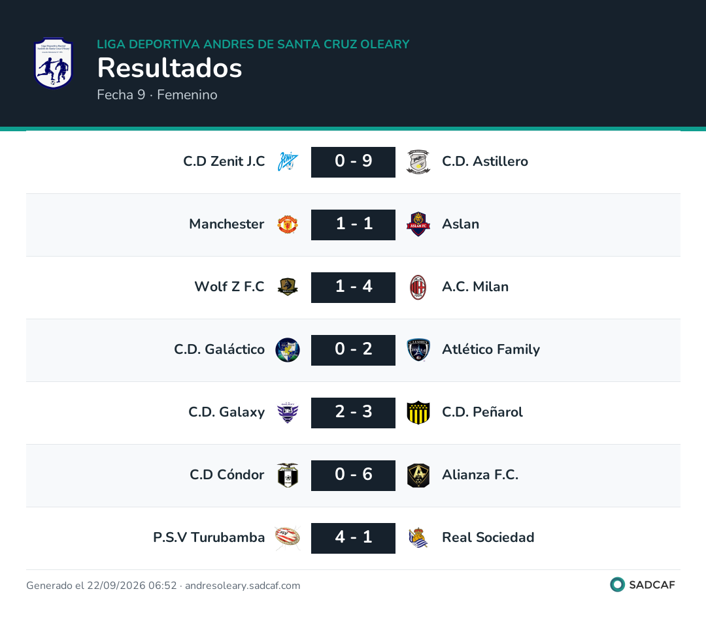Click the SADCAF logo in footer
The image size is (706, 619).
click(643, 584)
